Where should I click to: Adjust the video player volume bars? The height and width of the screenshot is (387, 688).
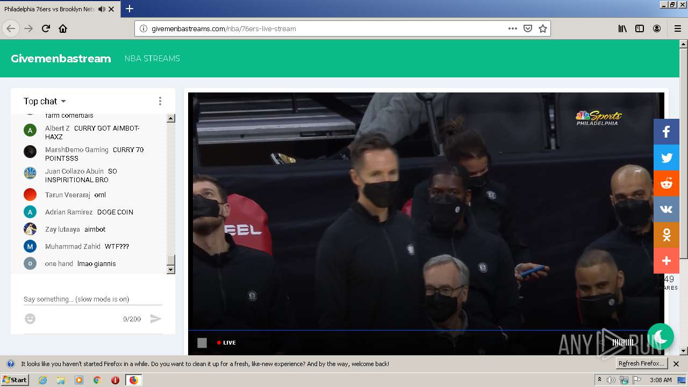[622, 342]
